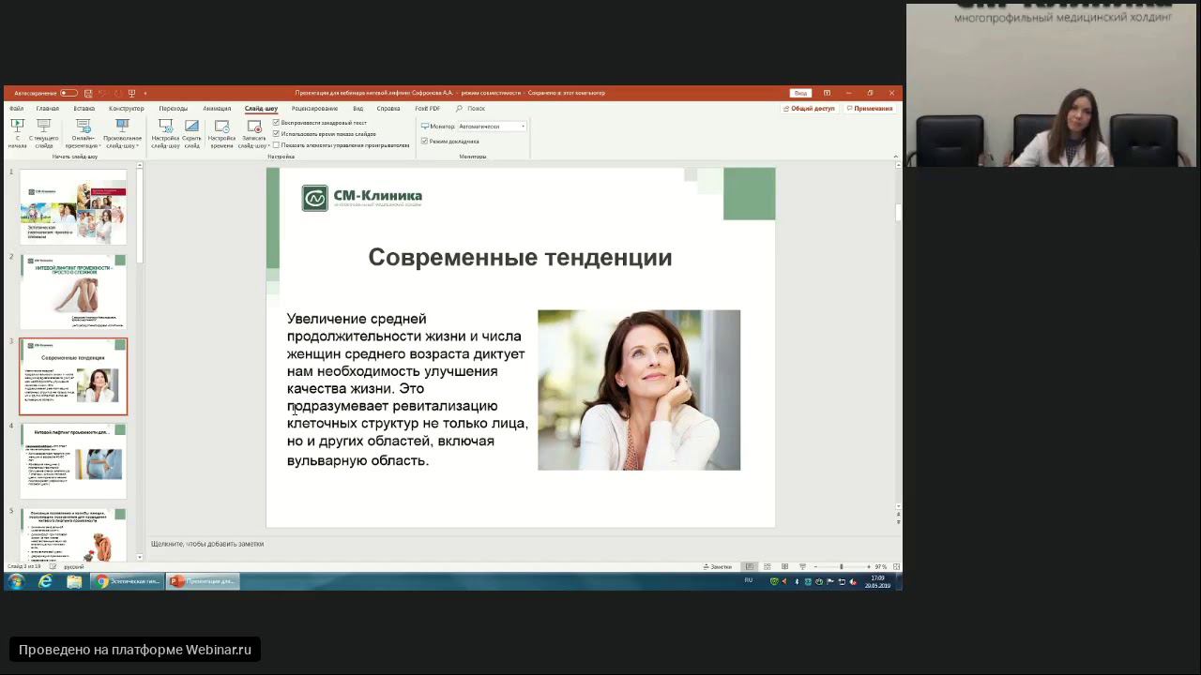Screen dimensions: 1201x675
Task: Switch to the Рецензирование tab
Action: tap(314, 109)
